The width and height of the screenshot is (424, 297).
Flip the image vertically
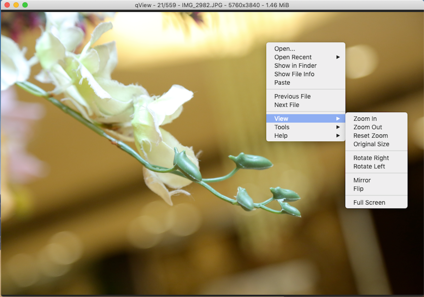pyautogui.click(x=358, y=189)
